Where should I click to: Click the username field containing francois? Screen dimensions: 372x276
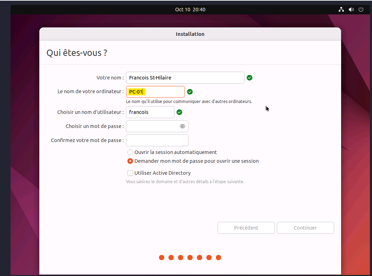click(150, 112)
